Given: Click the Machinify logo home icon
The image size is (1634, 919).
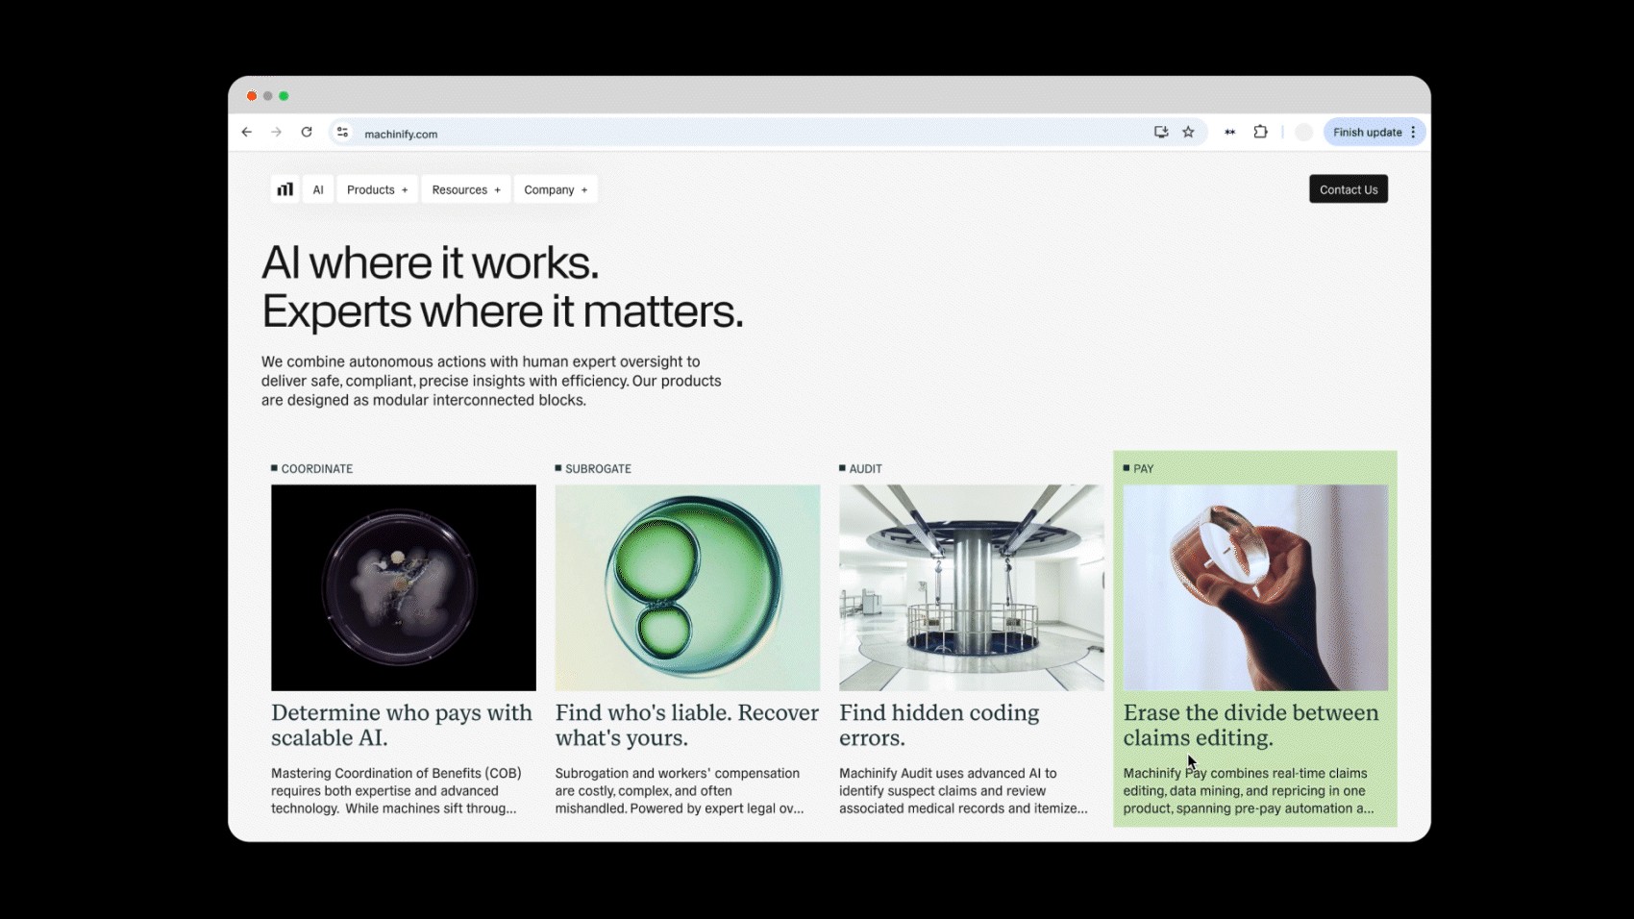Looking at the screenshot, I should click(285, 189).
